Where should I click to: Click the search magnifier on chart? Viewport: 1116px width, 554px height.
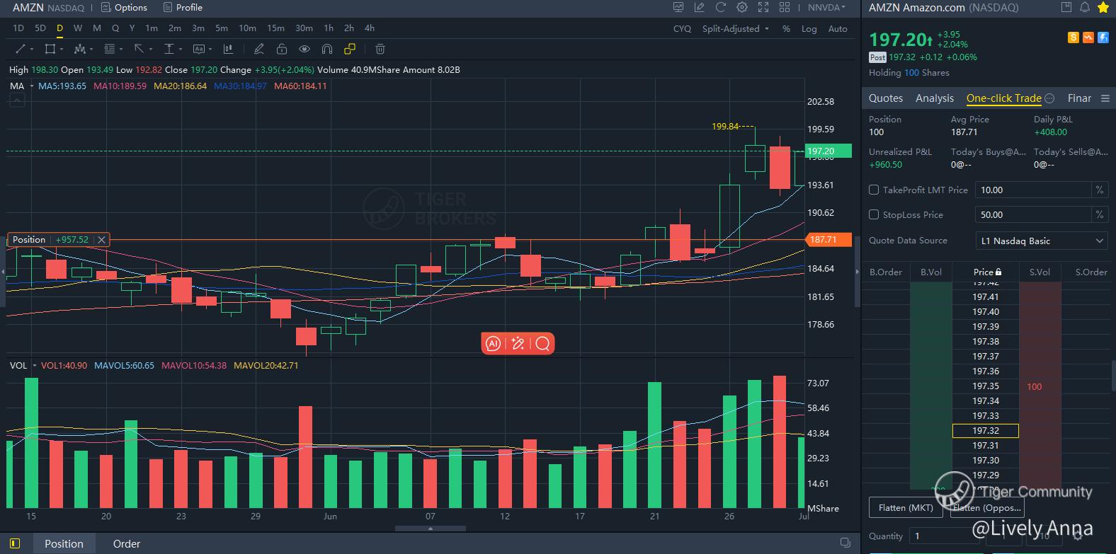point(543,343)
